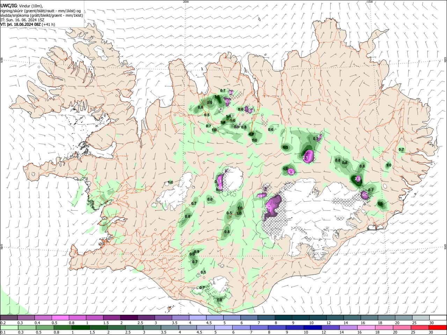Click the pale green 0.1–0.3 rain legend swatch
Viewport: 447px width, 335px height.
click(x=9, y=327)
